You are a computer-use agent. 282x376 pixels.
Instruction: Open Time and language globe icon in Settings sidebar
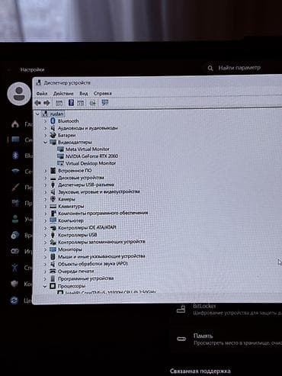point(15,235)
